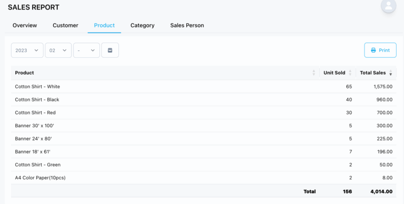Sort by the Product column arrows
Screen dimensions: 404x204
point(314,73)
